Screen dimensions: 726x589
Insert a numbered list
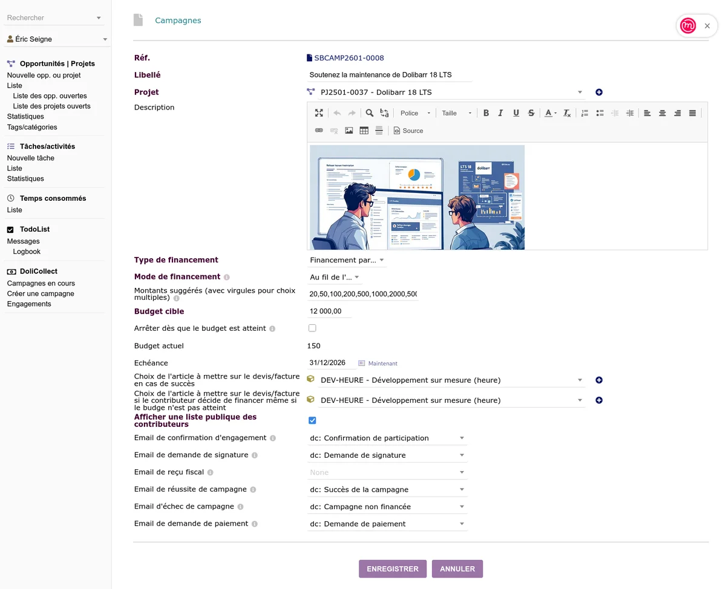click(584, 113)
